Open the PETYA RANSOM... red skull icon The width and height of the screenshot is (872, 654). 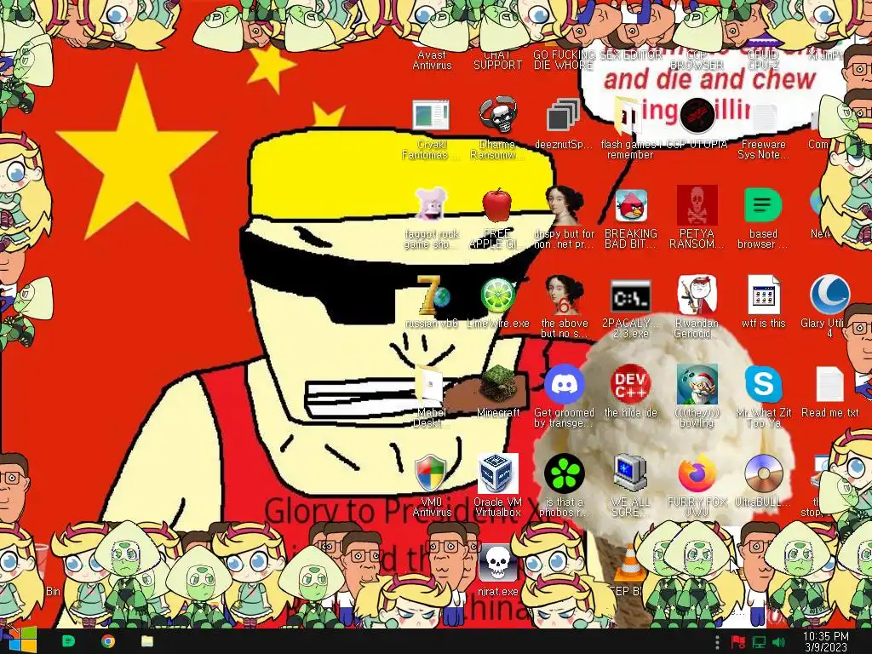[697, 205]
